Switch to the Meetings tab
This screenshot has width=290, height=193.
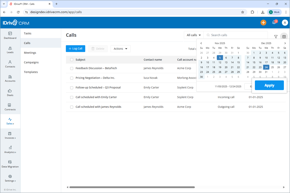pos(30,52)
